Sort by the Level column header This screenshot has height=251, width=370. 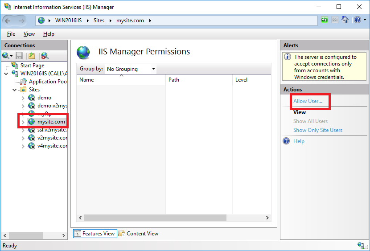pyautogui.click(x=252, y=80)
